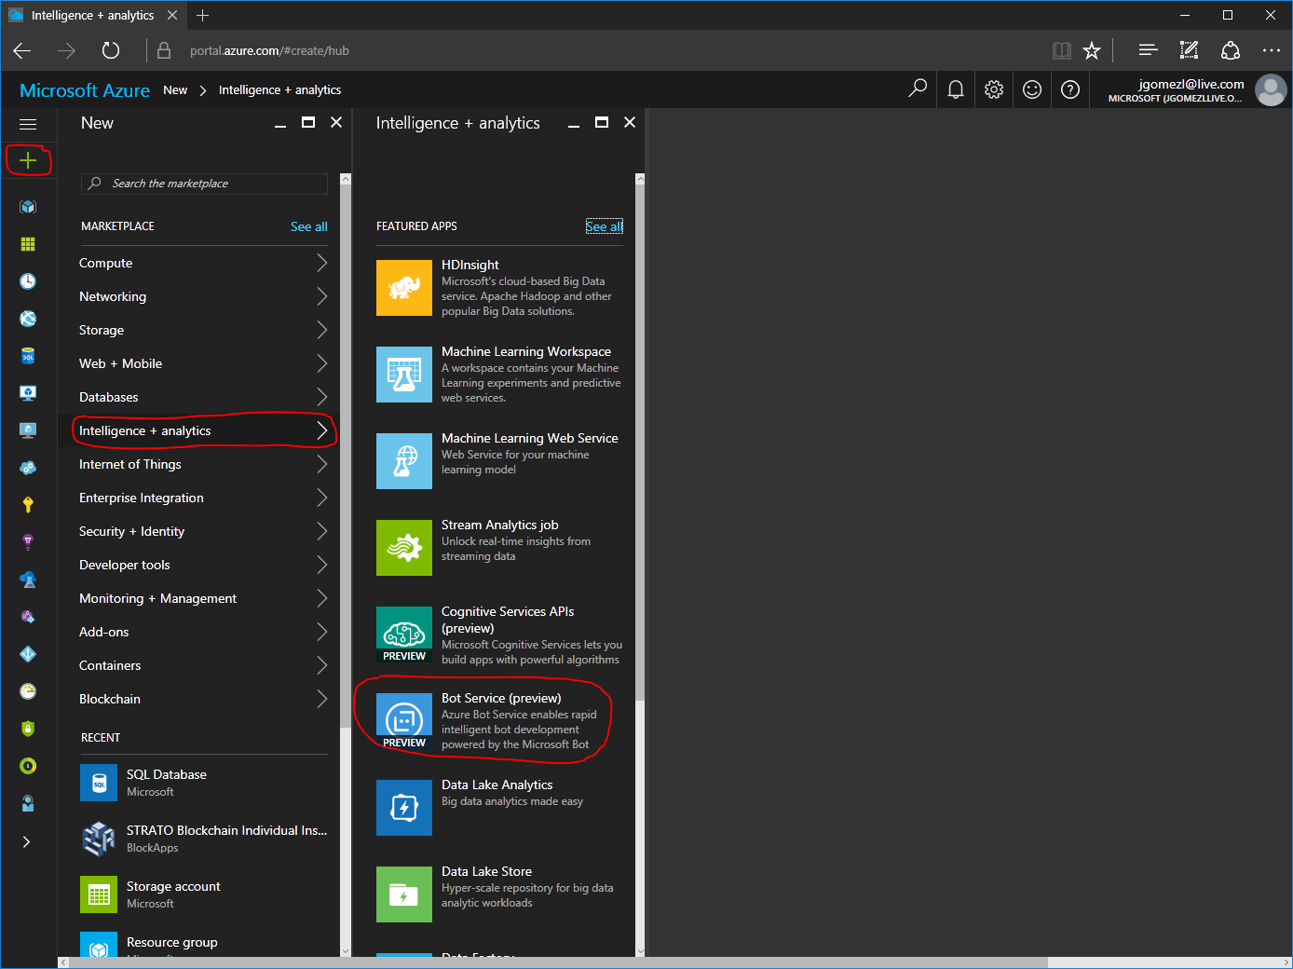
Task: Expand Compute category chevron
Action: (321, 263)
